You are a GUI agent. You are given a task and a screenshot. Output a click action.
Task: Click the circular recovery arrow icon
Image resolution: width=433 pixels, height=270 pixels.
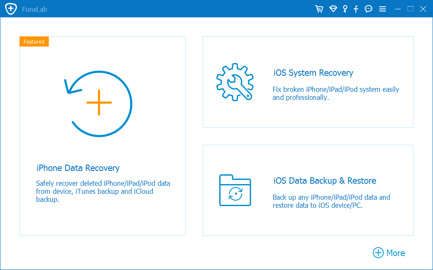click(x=98, y=102)
